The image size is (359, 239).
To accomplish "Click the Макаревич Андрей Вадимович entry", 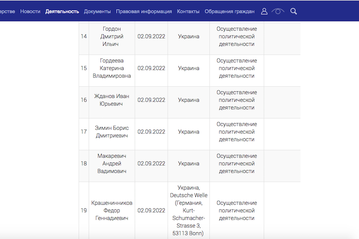I will click(x=112, y=164).
